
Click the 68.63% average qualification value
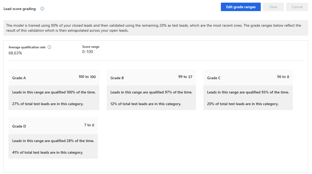click(x=15, y=53)
